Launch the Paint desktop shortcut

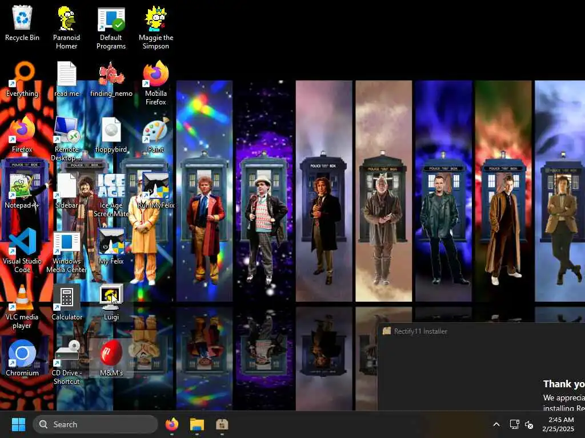[156, 136]
